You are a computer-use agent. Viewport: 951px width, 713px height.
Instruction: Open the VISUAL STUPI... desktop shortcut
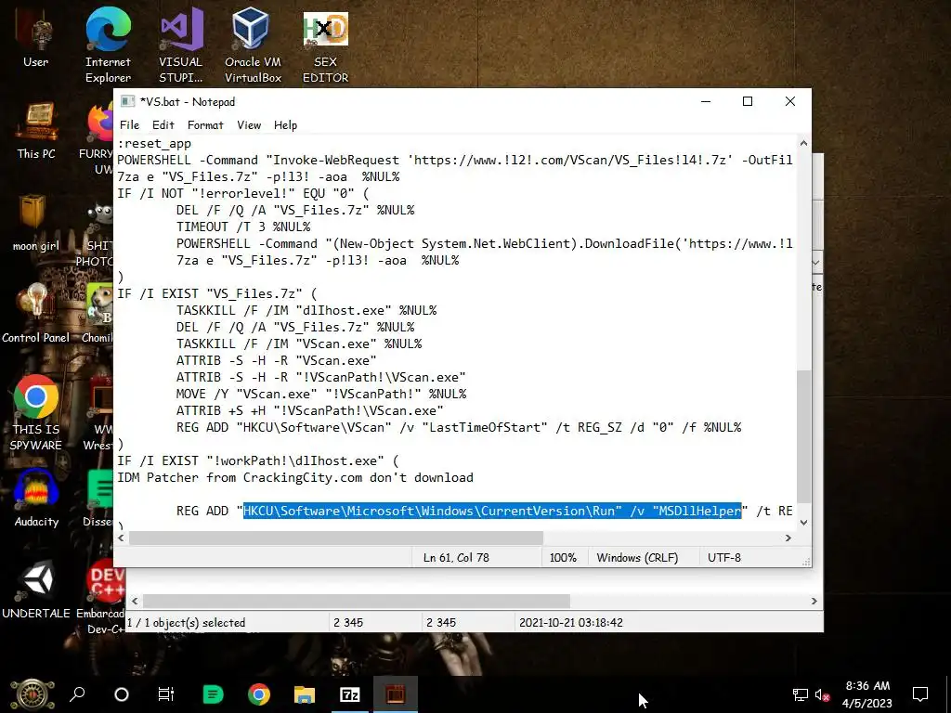point(181,45)
